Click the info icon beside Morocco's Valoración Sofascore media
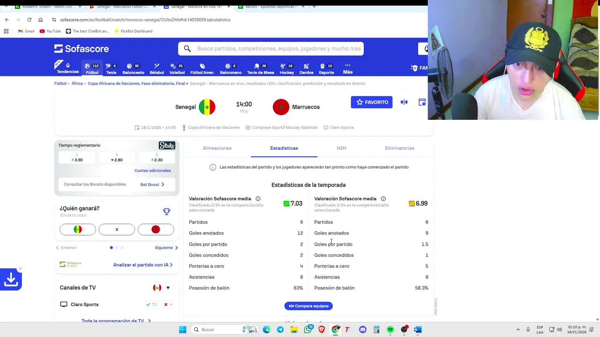 383,199
